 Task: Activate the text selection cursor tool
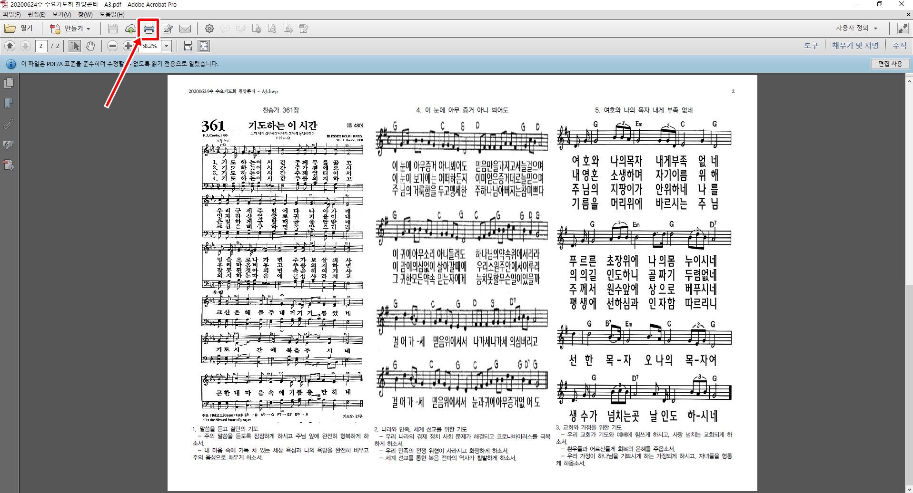[x=75, y=46]
